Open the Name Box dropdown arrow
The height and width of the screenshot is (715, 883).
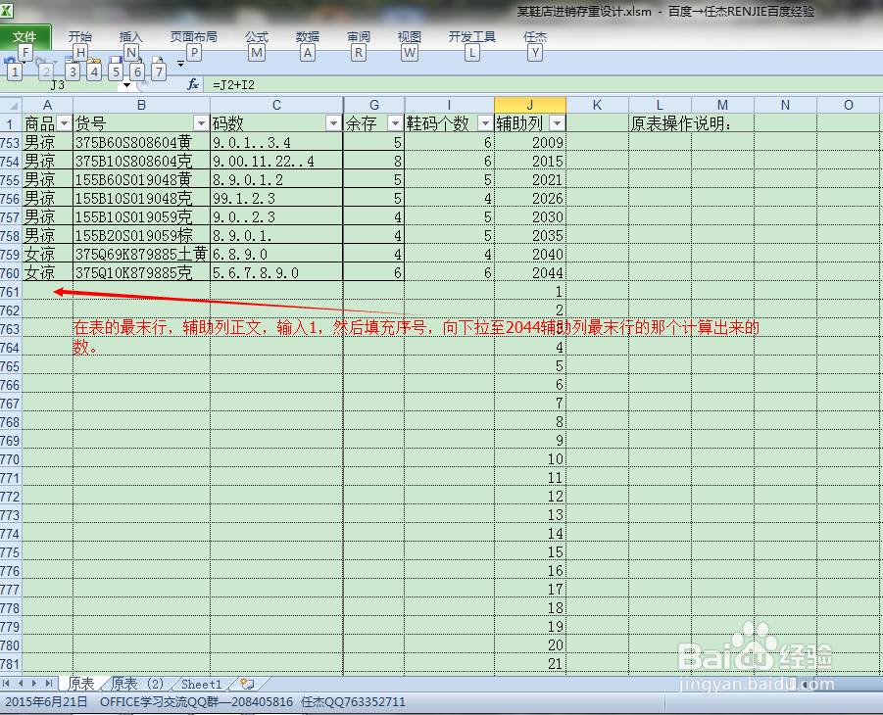[126, 85]
